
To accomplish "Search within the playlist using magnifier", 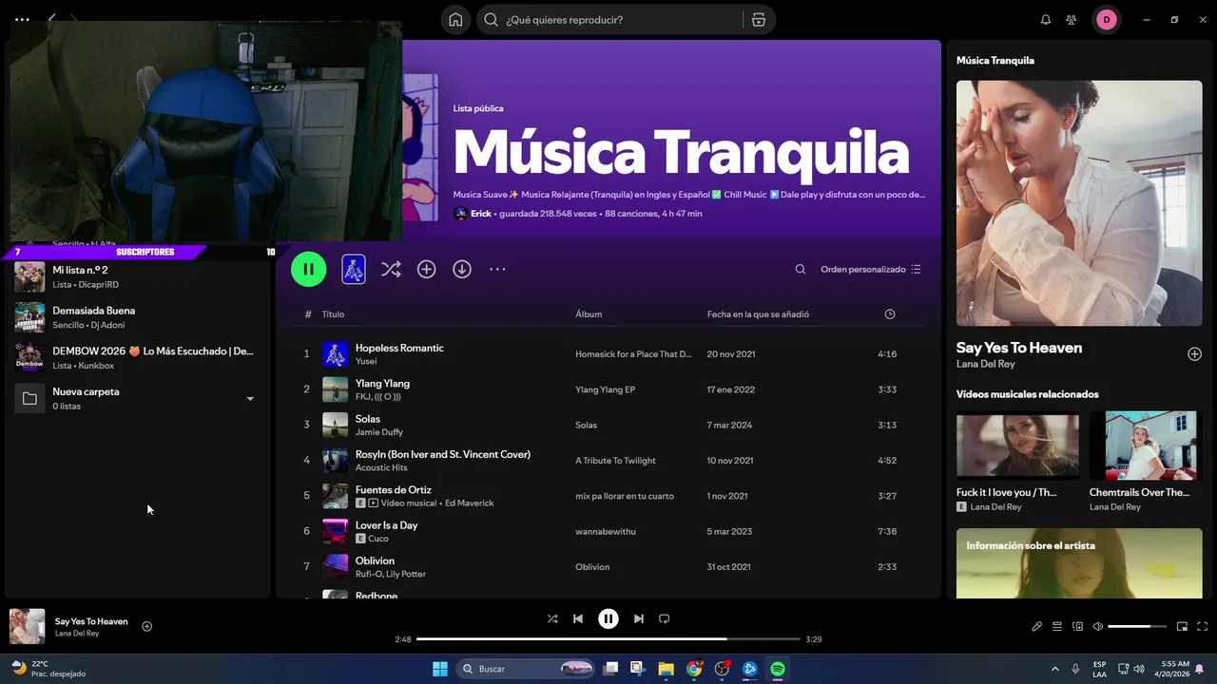I will tap(801, 270).
